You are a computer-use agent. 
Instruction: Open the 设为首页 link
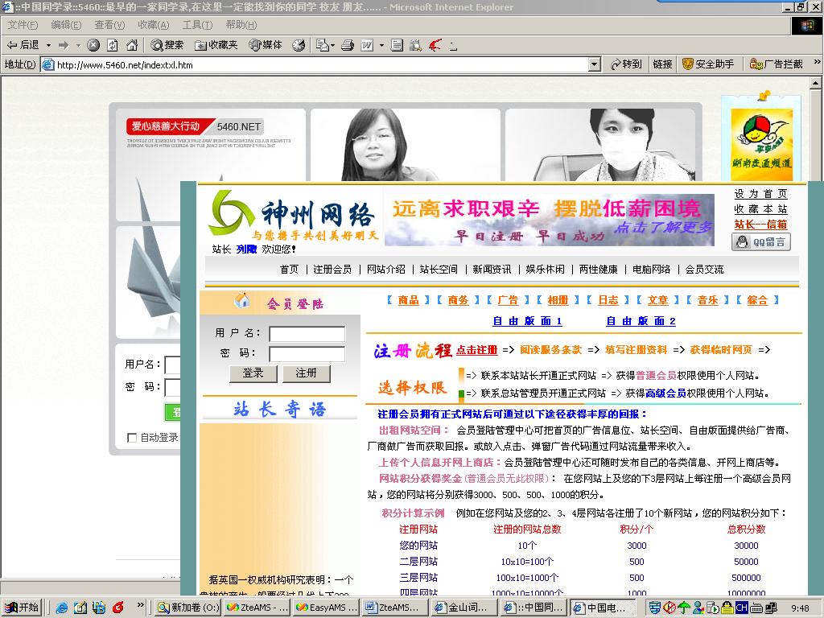pyautogui.click(x=761, y=194)
